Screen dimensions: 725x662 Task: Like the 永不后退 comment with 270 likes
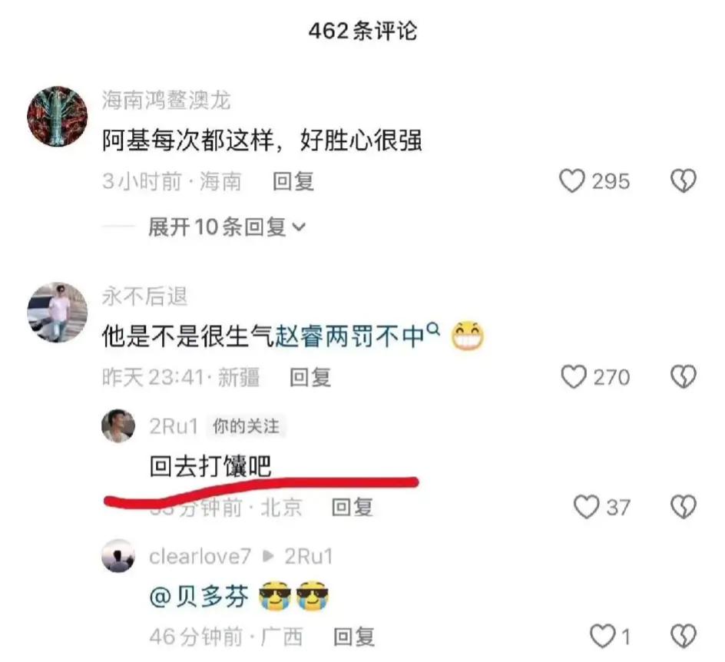574,377
